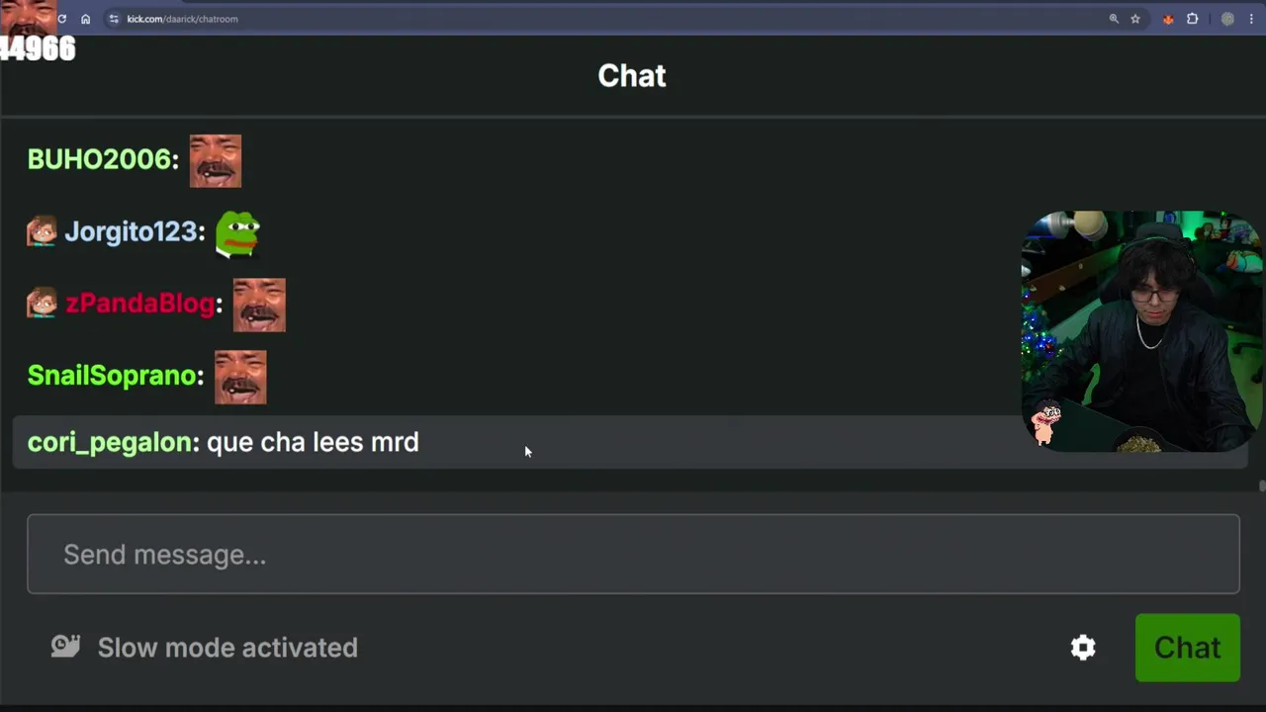Go to the browser home page icon
The height and width of the screenshot is (712, 1266).
(86, 19)
